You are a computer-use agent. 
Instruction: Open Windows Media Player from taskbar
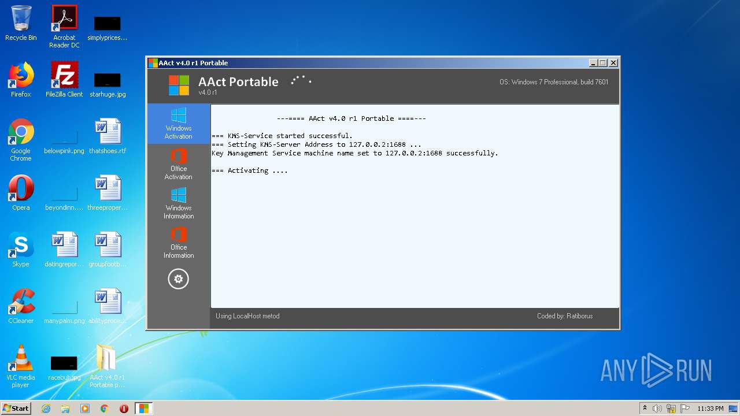click(85, 408)
